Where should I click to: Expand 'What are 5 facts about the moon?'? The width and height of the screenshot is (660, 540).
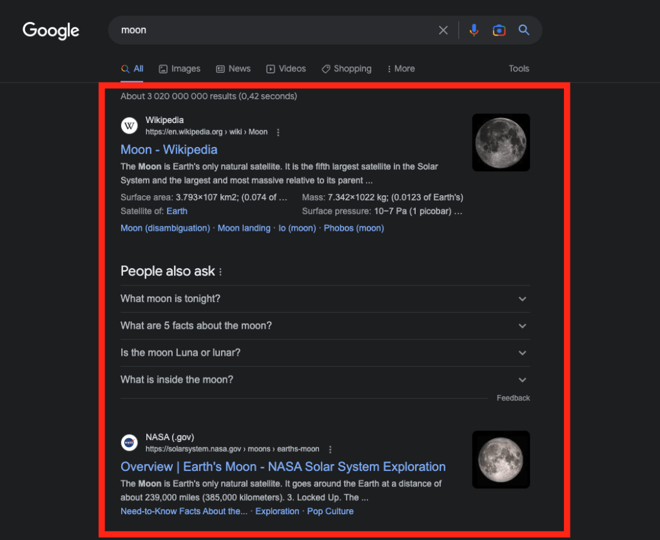[325, 326]
